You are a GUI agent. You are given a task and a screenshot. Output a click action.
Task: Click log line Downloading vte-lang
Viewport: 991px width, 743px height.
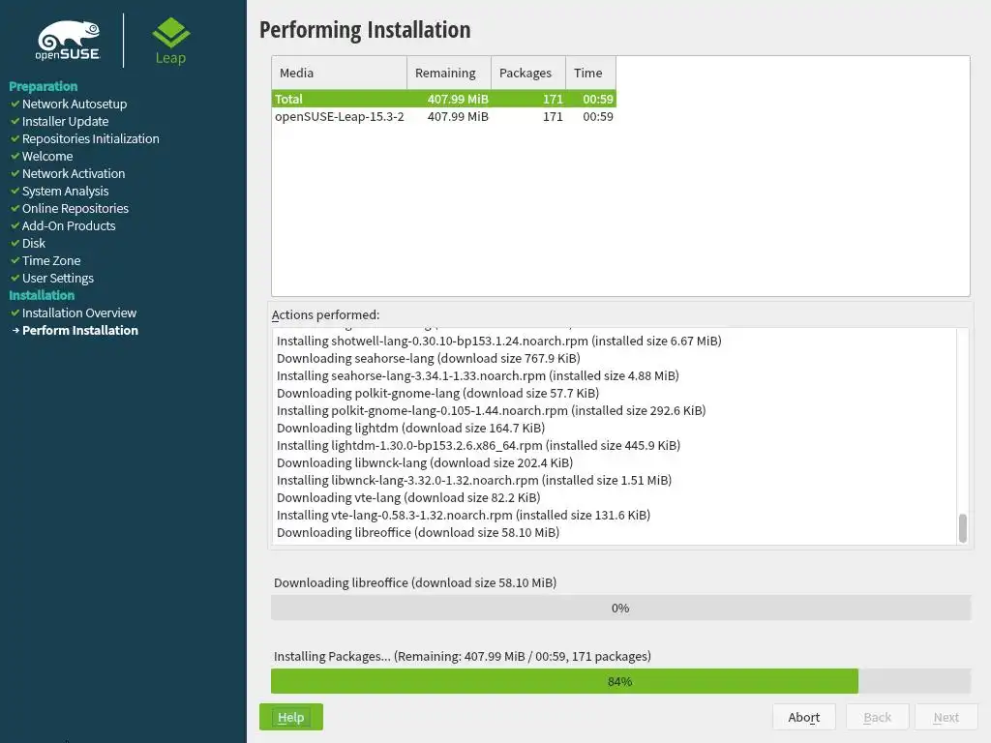pos(408,497)
